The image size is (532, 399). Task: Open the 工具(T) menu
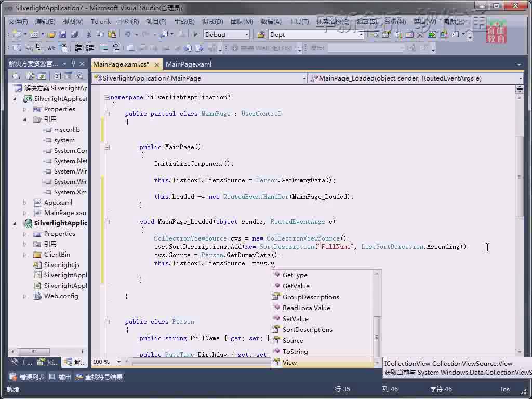[x=299, y=22]
